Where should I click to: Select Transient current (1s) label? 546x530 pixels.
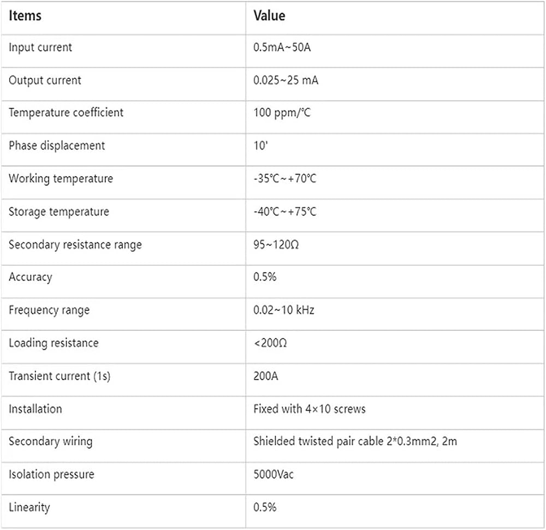tap(60, 376)
